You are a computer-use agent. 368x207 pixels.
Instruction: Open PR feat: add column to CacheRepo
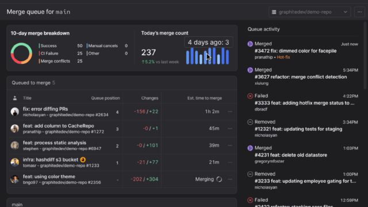pos(59,126)
